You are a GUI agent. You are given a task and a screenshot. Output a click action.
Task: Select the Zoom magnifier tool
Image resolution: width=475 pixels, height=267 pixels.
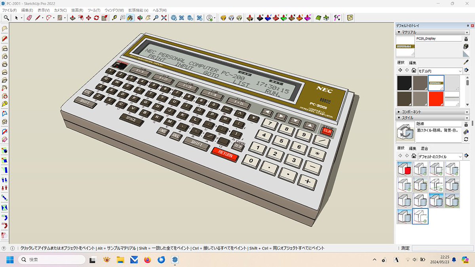(x=156, y=18)
